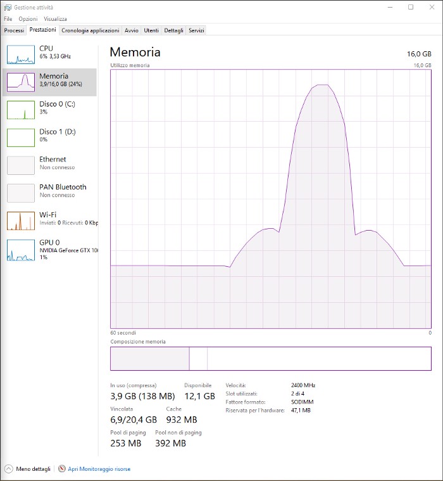Click the Wi-Fi label in sidebar
This screenshot has width=443, height=481.
click(x=48, y=215)
